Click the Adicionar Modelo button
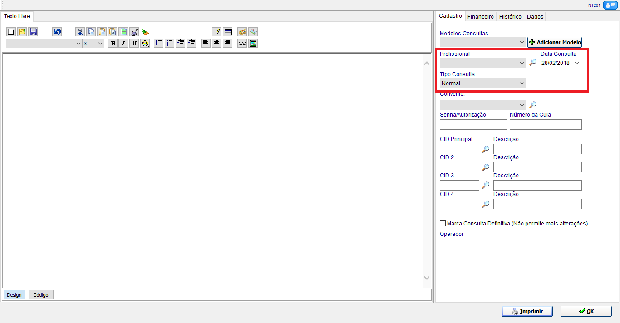 pos(555,42)
